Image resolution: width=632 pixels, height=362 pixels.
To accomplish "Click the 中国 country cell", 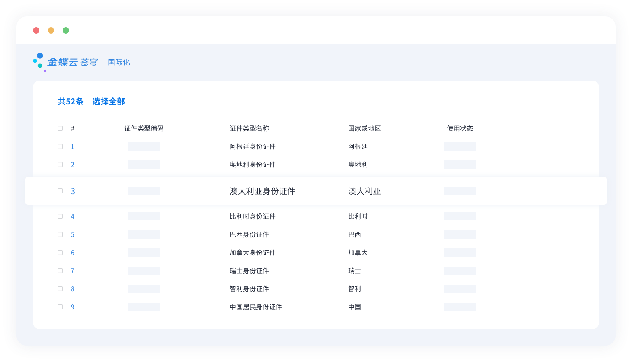I will (355, 307).
